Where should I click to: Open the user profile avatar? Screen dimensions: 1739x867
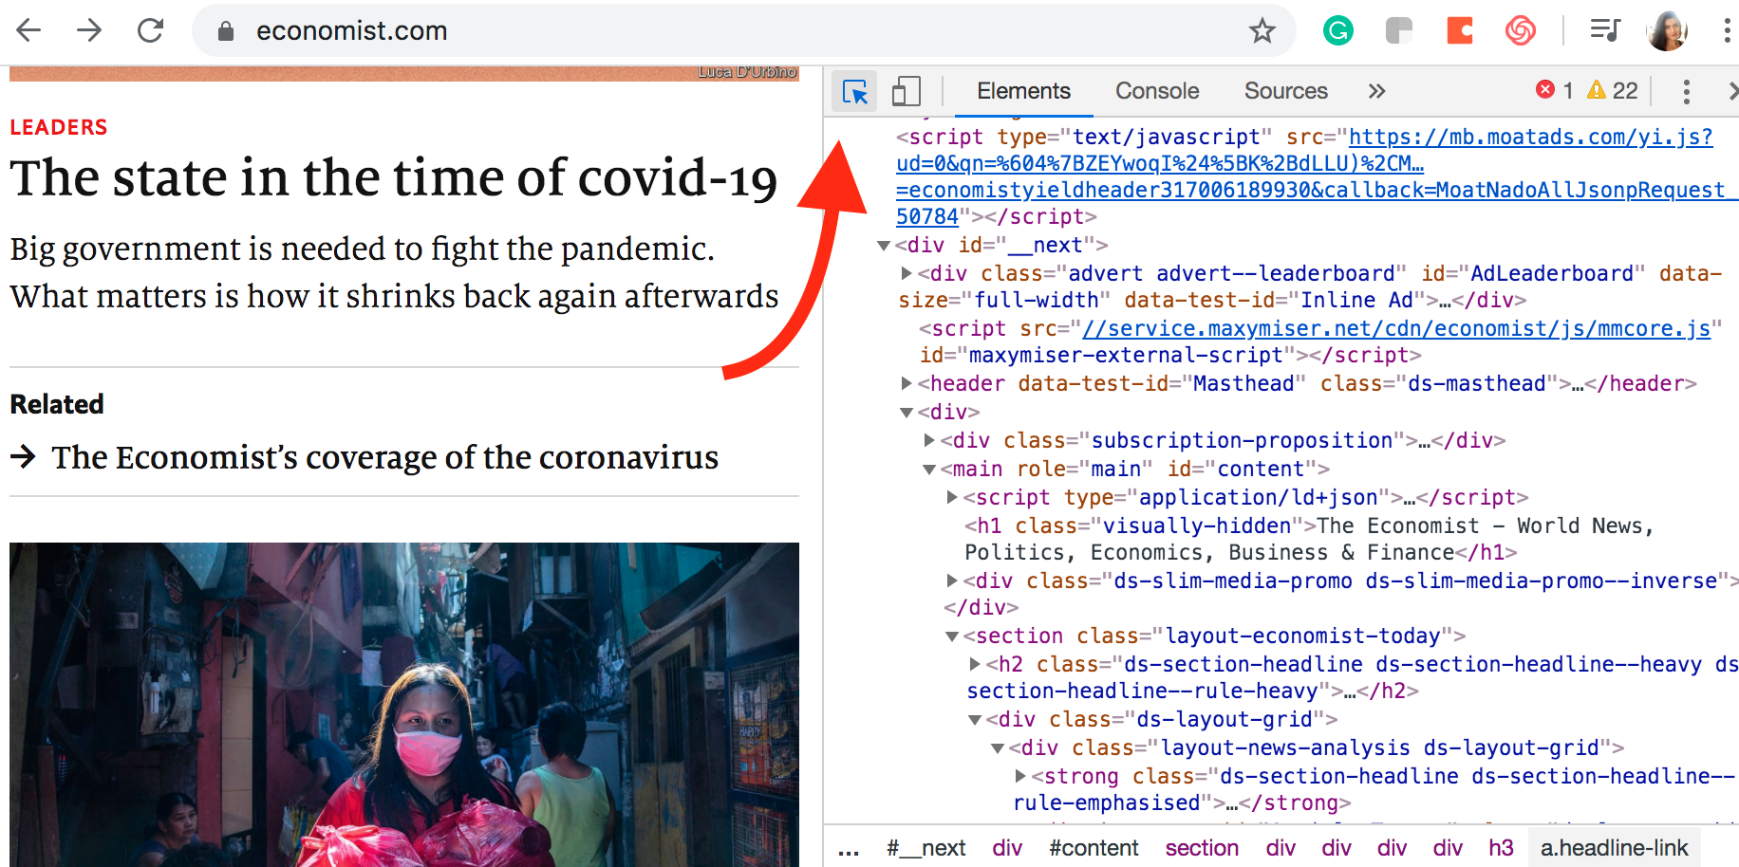coord(1668,30)
